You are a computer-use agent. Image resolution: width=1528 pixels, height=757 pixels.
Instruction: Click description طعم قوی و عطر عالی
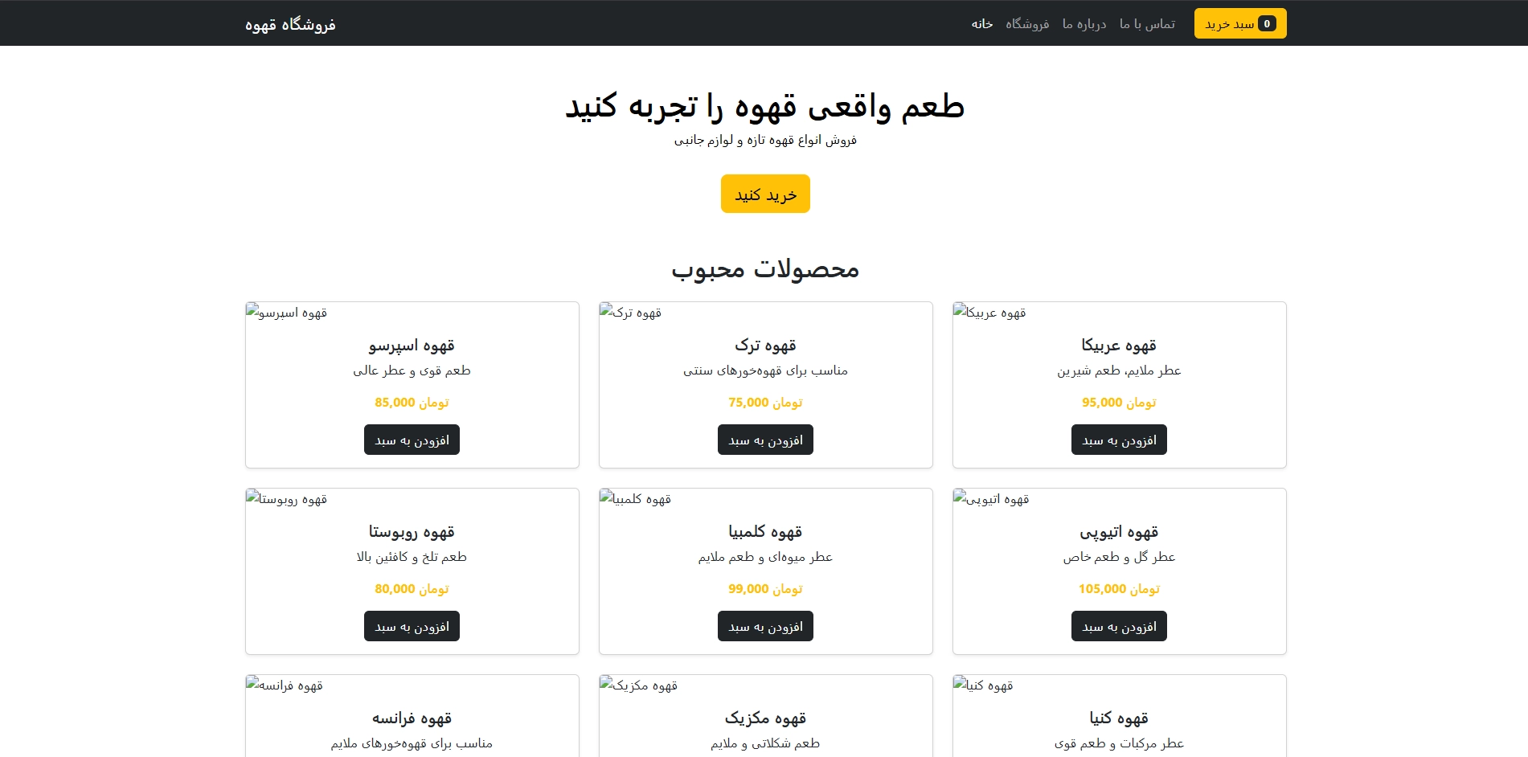pyautogui.click(x=412, y=370)
